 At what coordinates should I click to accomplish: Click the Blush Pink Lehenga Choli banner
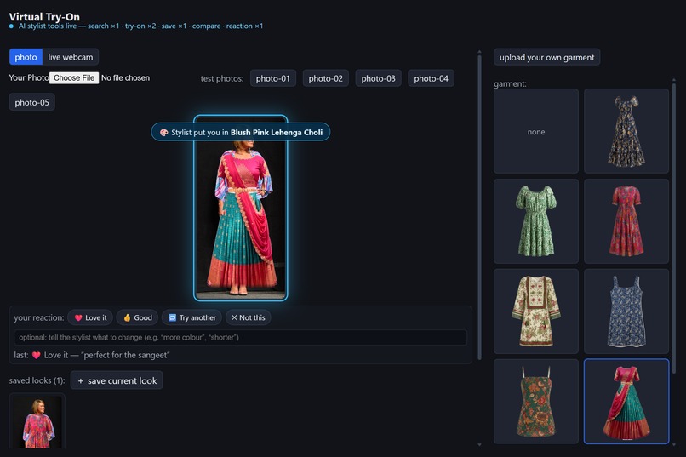241,132
